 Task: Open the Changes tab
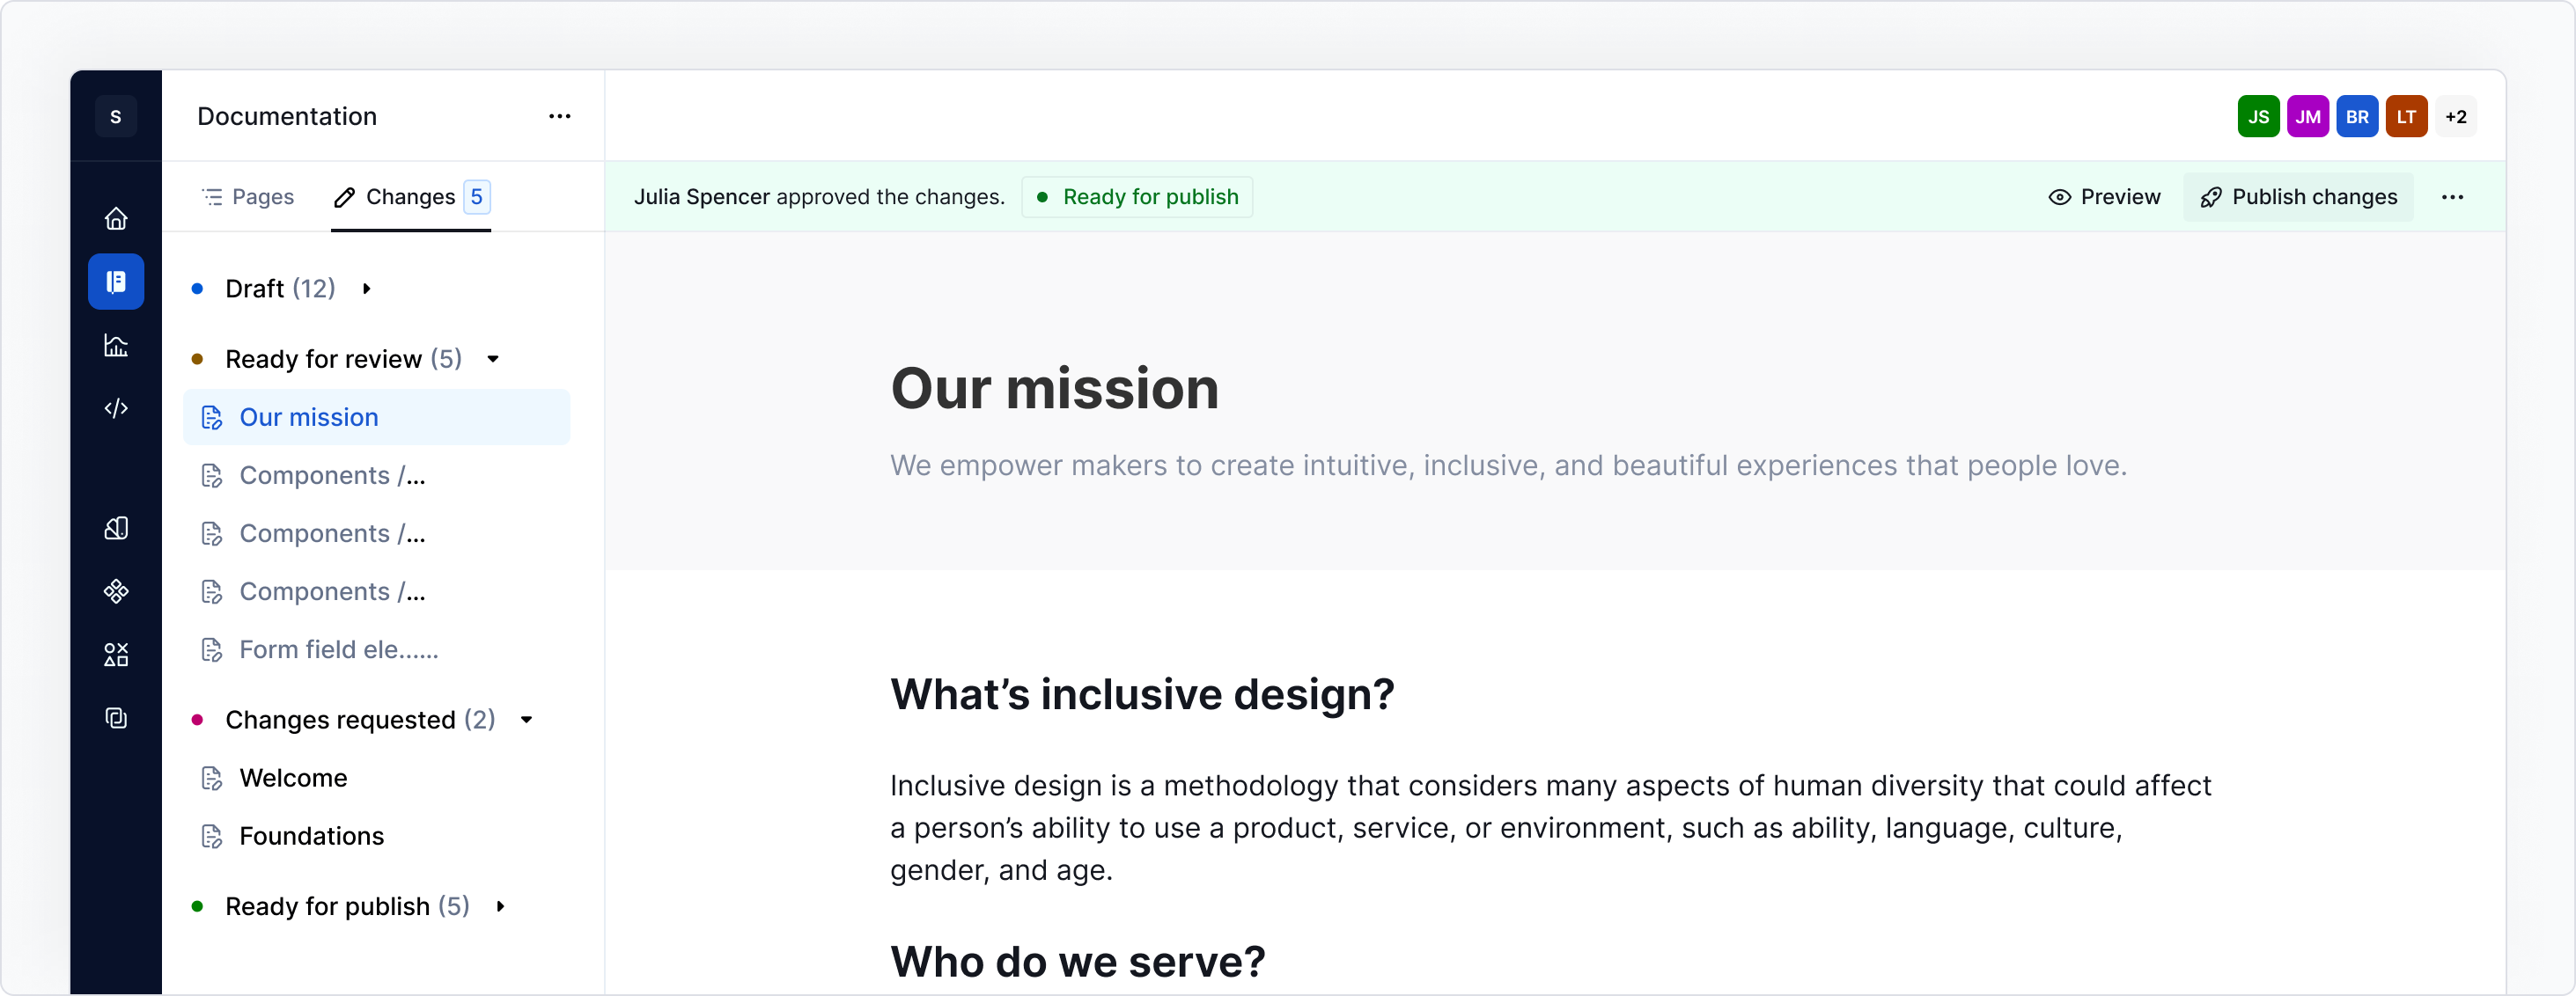[x=410, y=197]
